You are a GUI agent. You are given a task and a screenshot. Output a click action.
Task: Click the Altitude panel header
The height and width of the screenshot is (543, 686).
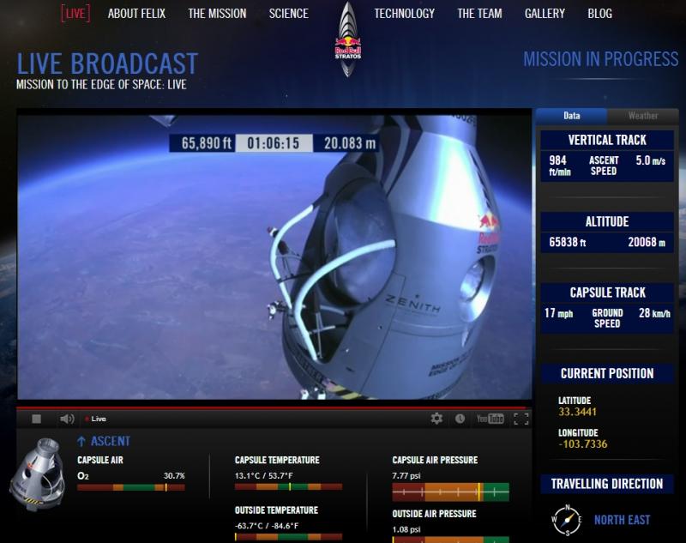[607, 222]
